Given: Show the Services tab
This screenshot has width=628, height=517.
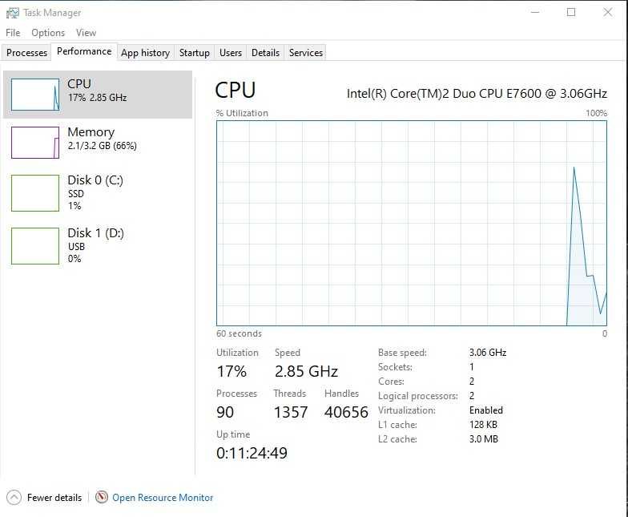Looking at the screenshot, I should coord(306,53).
